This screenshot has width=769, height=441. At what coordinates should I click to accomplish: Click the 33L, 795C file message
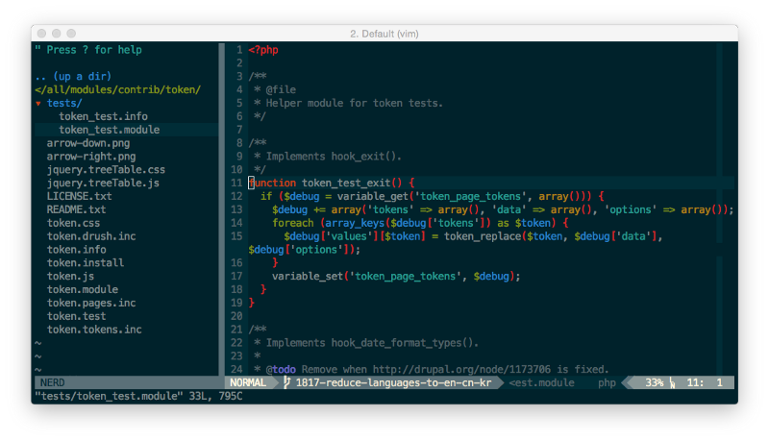coord(215,396)
